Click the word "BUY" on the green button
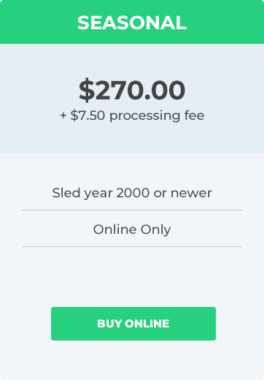The width and height of the screenshot is (264, 380). point(109,324)
